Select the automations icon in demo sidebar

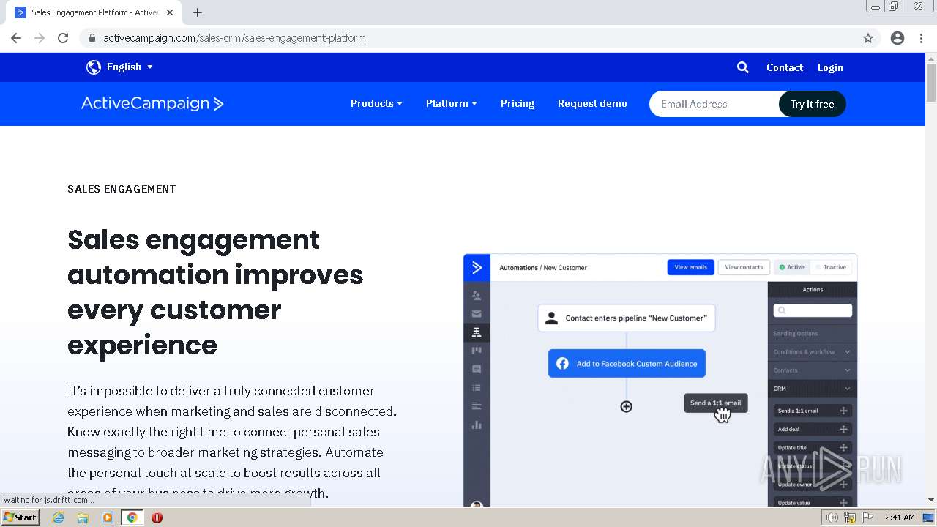pyautogui.click(x=477, y=332)
